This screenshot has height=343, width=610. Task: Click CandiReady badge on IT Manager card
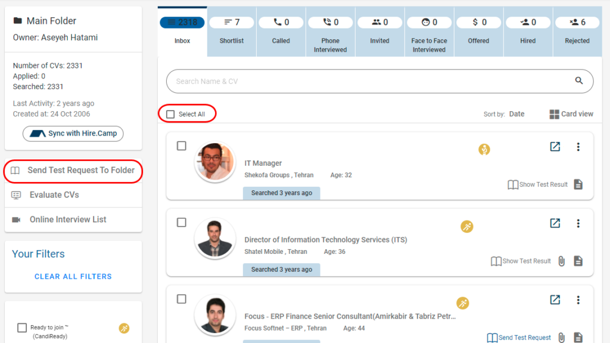(x=484, y=150)
